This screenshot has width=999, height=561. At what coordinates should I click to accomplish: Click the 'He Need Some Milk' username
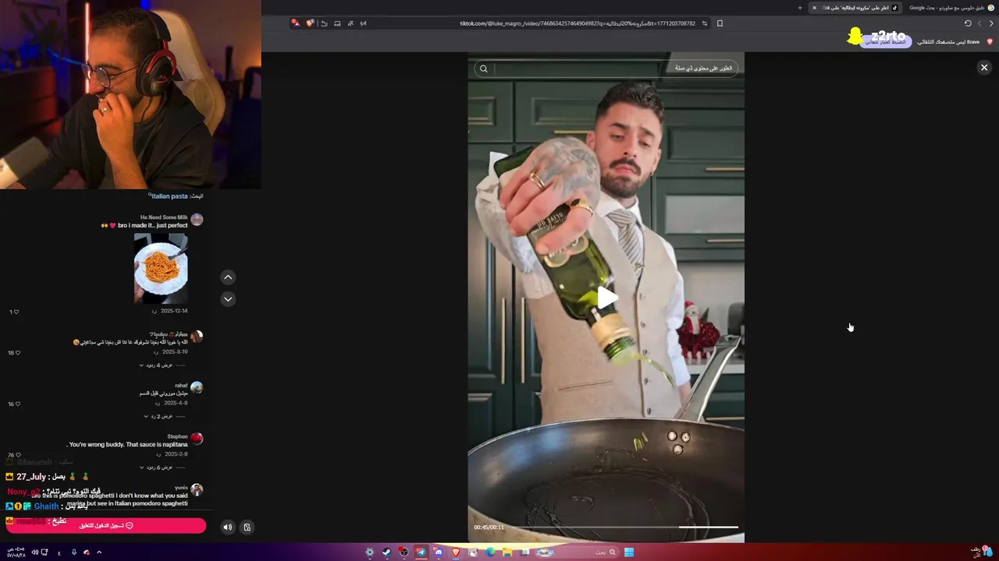(164, 217)
